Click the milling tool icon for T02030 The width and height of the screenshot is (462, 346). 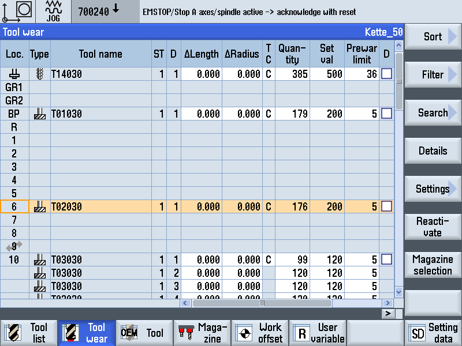point(39,206)
